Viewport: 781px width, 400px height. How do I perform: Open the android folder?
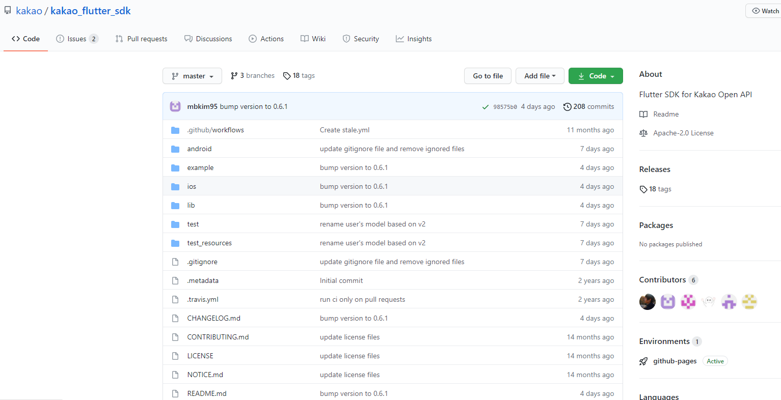coord(199,149)
